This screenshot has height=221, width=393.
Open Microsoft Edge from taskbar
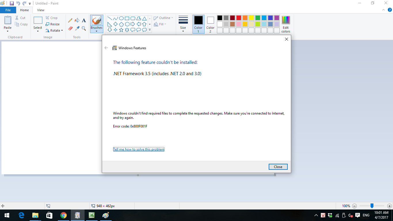tap(21, 215)
